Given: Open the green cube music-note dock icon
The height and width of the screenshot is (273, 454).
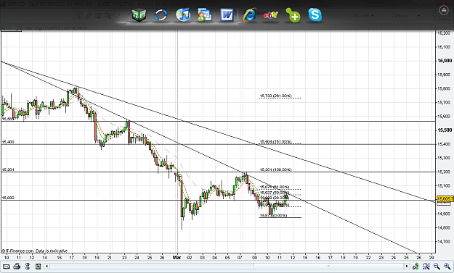Looking at the screenshot, I should pos(139,15).
